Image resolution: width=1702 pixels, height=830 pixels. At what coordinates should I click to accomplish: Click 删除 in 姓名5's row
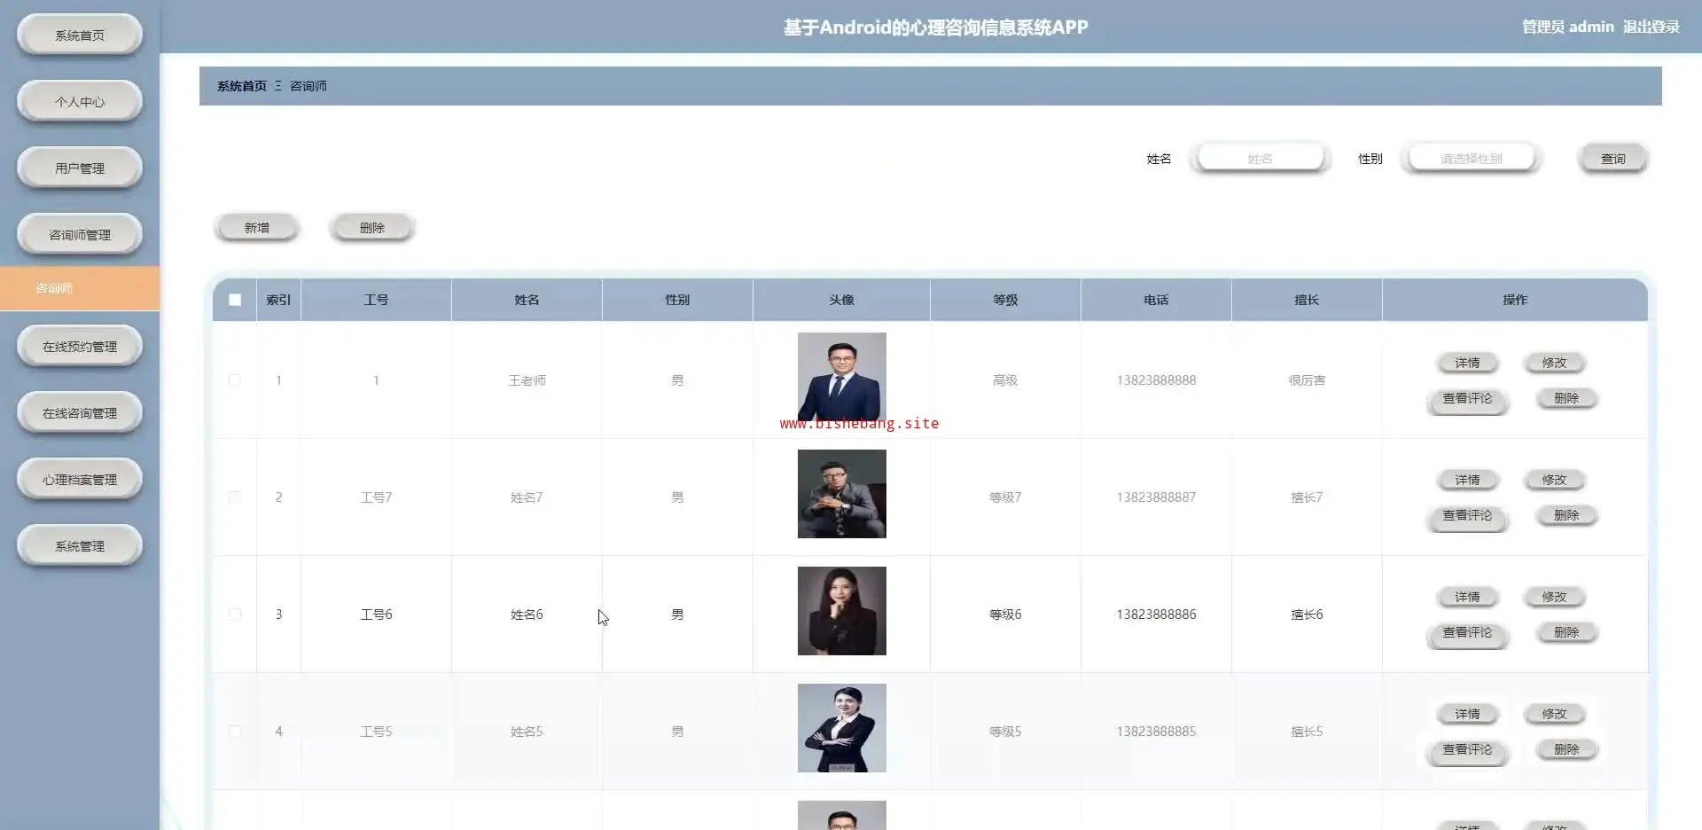[x=1566, y=749]
